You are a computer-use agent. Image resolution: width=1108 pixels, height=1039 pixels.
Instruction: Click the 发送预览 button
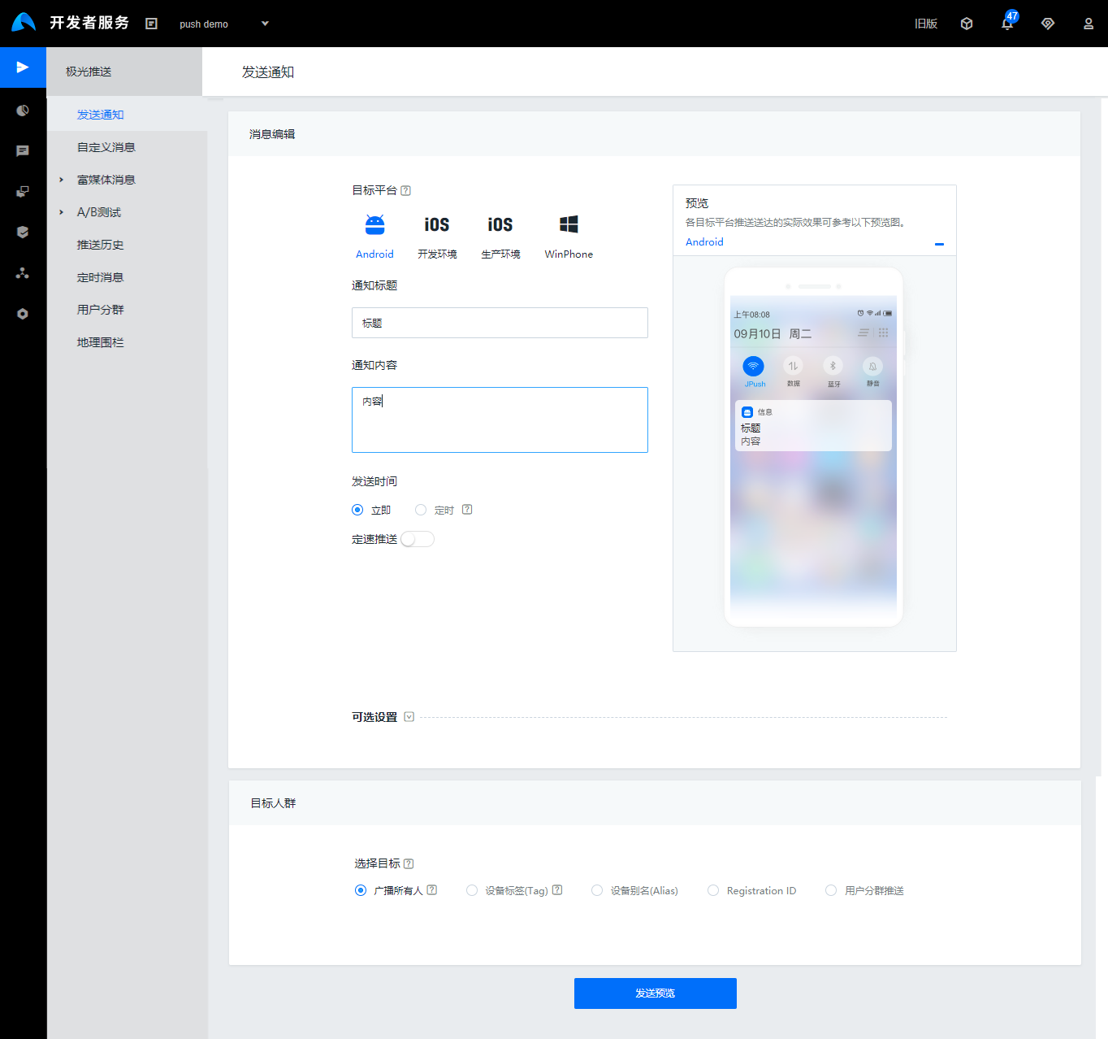(x=656, y=993)
